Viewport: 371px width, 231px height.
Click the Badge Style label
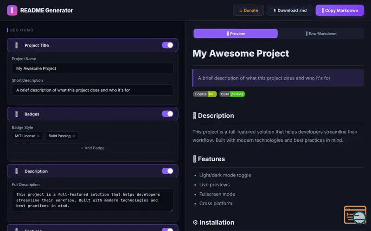click(22, 128)
